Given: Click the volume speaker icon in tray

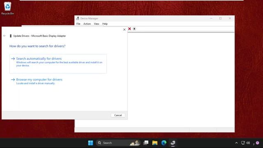Looking at the screenshot, I should [248, 143].
